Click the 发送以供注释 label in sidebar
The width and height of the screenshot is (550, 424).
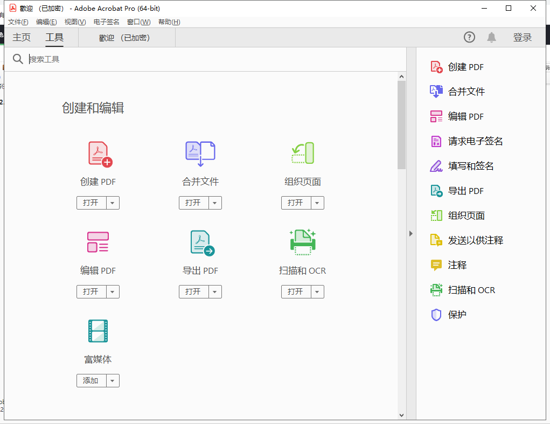[x=475, y=240]
